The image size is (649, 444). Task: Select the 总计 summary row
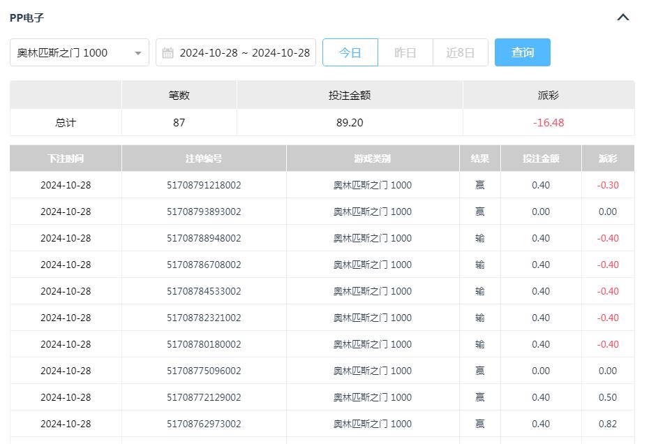64,122
